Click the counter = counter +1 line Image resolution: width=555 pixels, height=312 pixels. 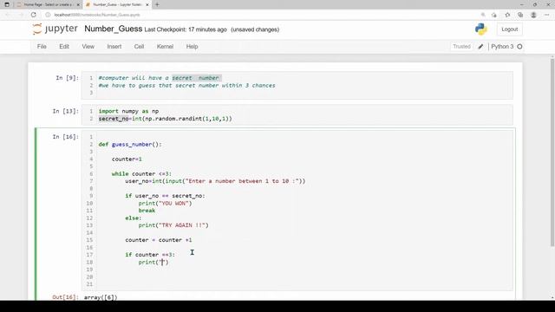click(158, 240)
